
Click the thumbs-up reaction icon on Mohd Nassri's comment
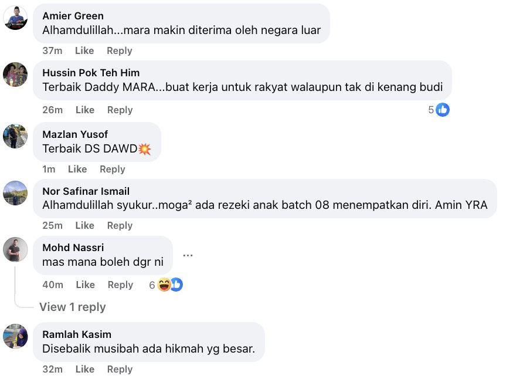[176, 285]
